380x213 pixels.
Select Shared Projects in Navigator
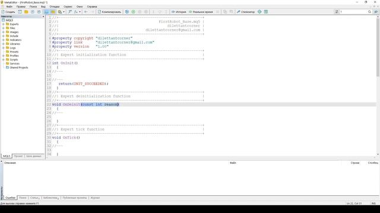pyautogui.click(x=18, y=67)
